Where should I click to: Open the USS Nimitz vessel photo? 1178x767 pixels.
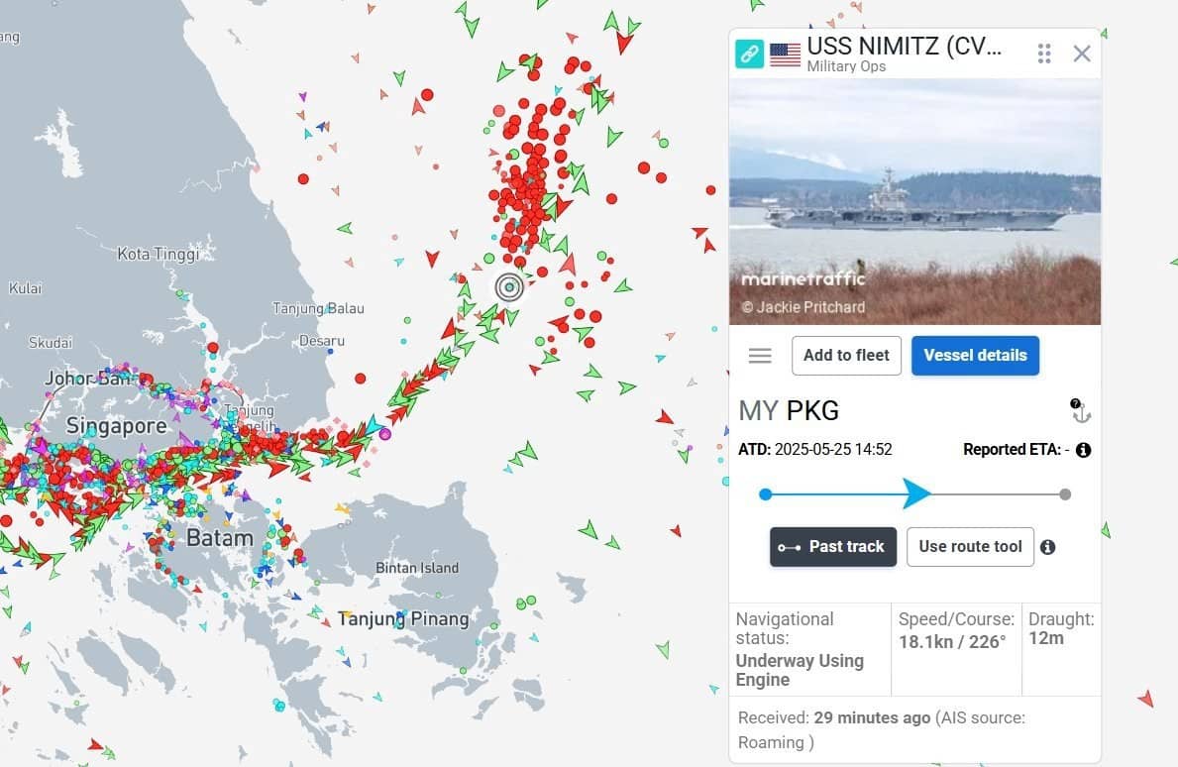tap(914, 202)
